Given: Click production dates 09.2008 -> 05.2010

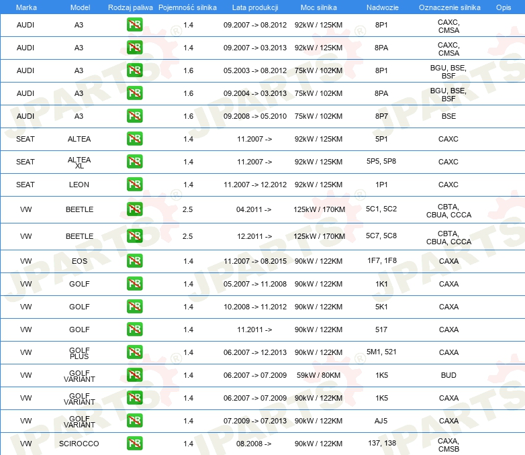Looking at the screenshot, I should (x=255, y=116).
